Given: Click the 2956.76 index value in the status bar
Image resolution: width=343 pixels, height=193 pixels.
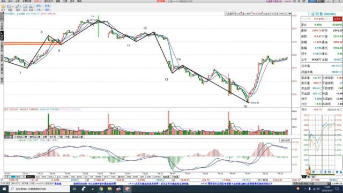Looking at the screenshot, I should 14,180.
